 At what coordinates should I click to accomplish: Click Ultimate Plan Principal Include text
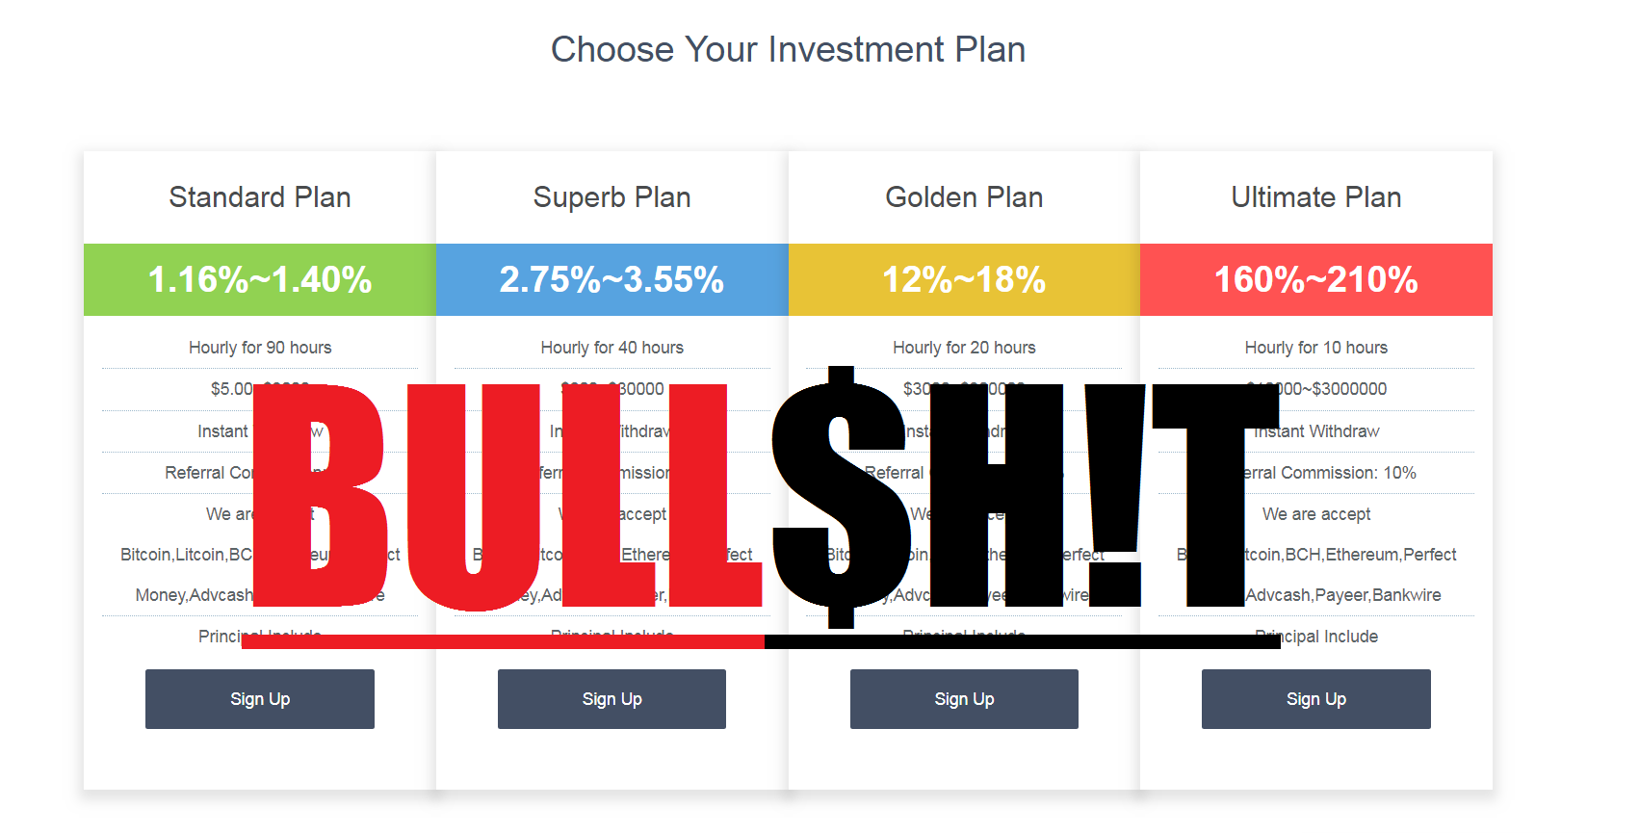(x=1316, y=637)
